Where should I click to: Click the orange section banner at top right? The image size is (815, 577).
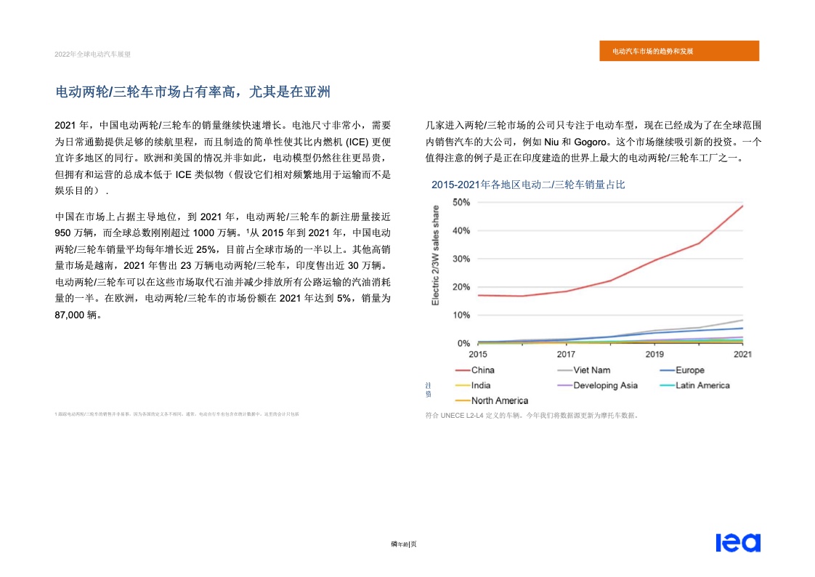pyautogui.click(x=679, y=51)
